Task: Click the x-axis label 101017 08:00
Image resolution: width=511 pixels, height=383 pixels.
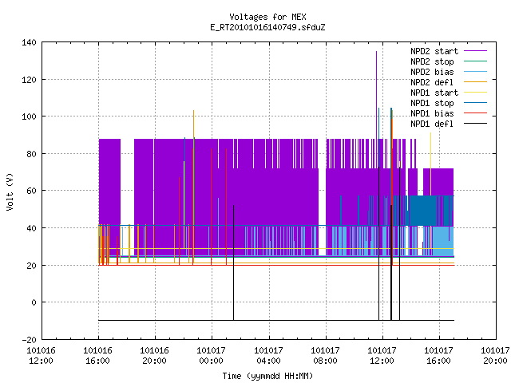Action: [325, 355]
